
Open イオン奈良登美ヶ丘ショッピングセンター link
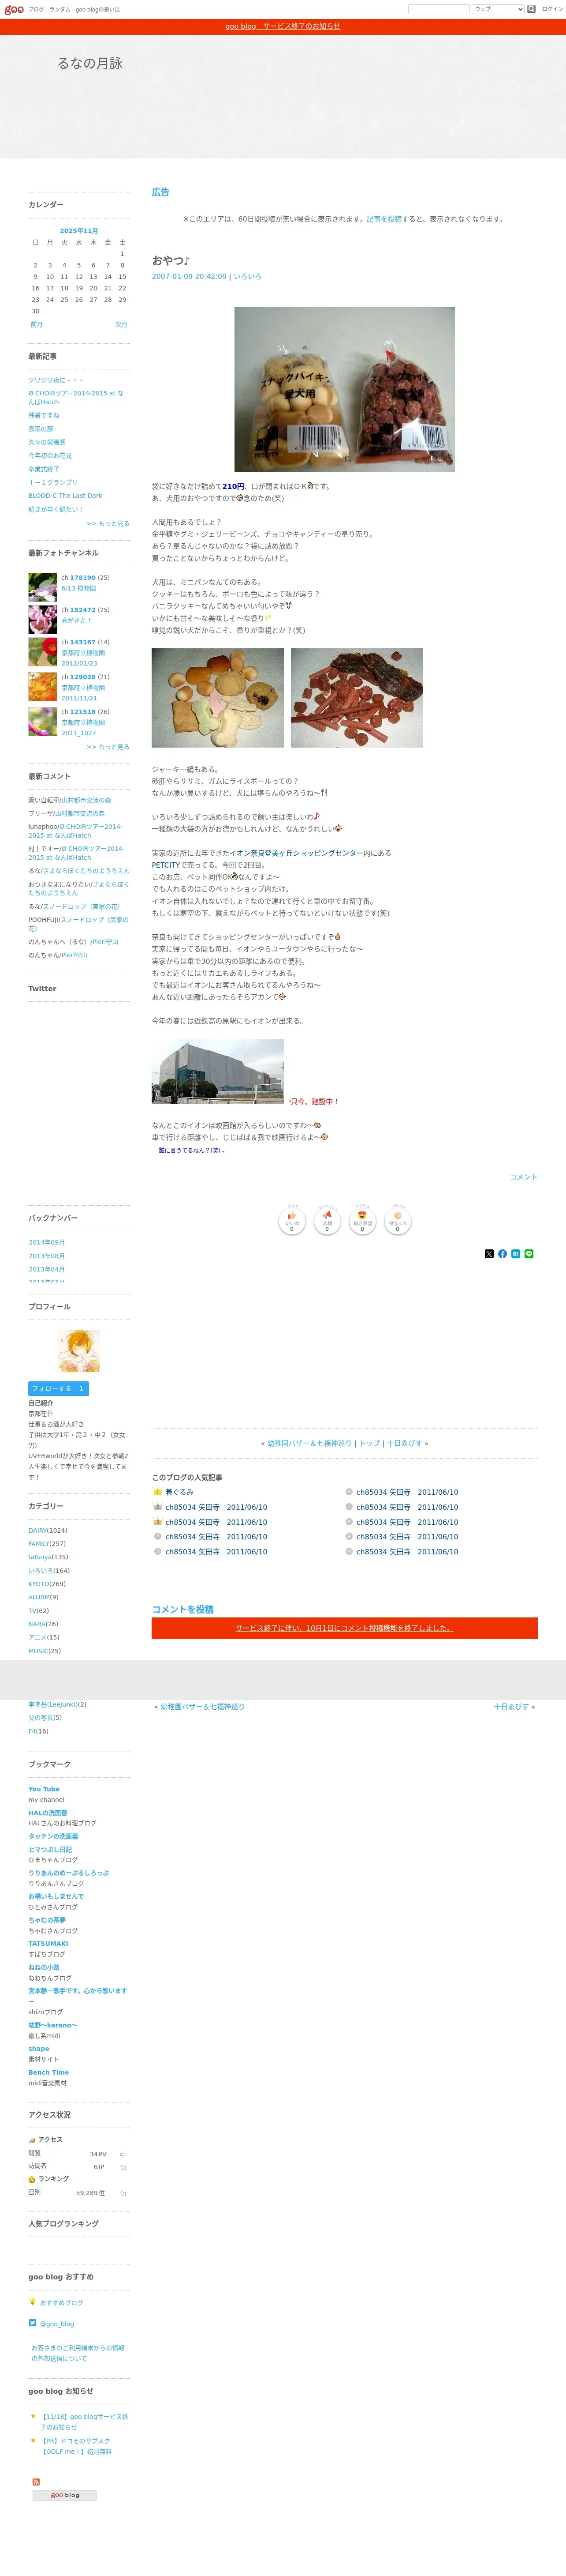point(297,853)
